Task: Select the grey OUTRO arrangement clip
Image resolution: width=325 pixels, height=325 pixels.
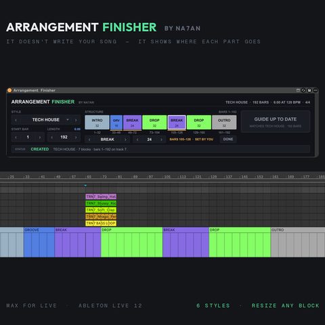Action: 298,242
